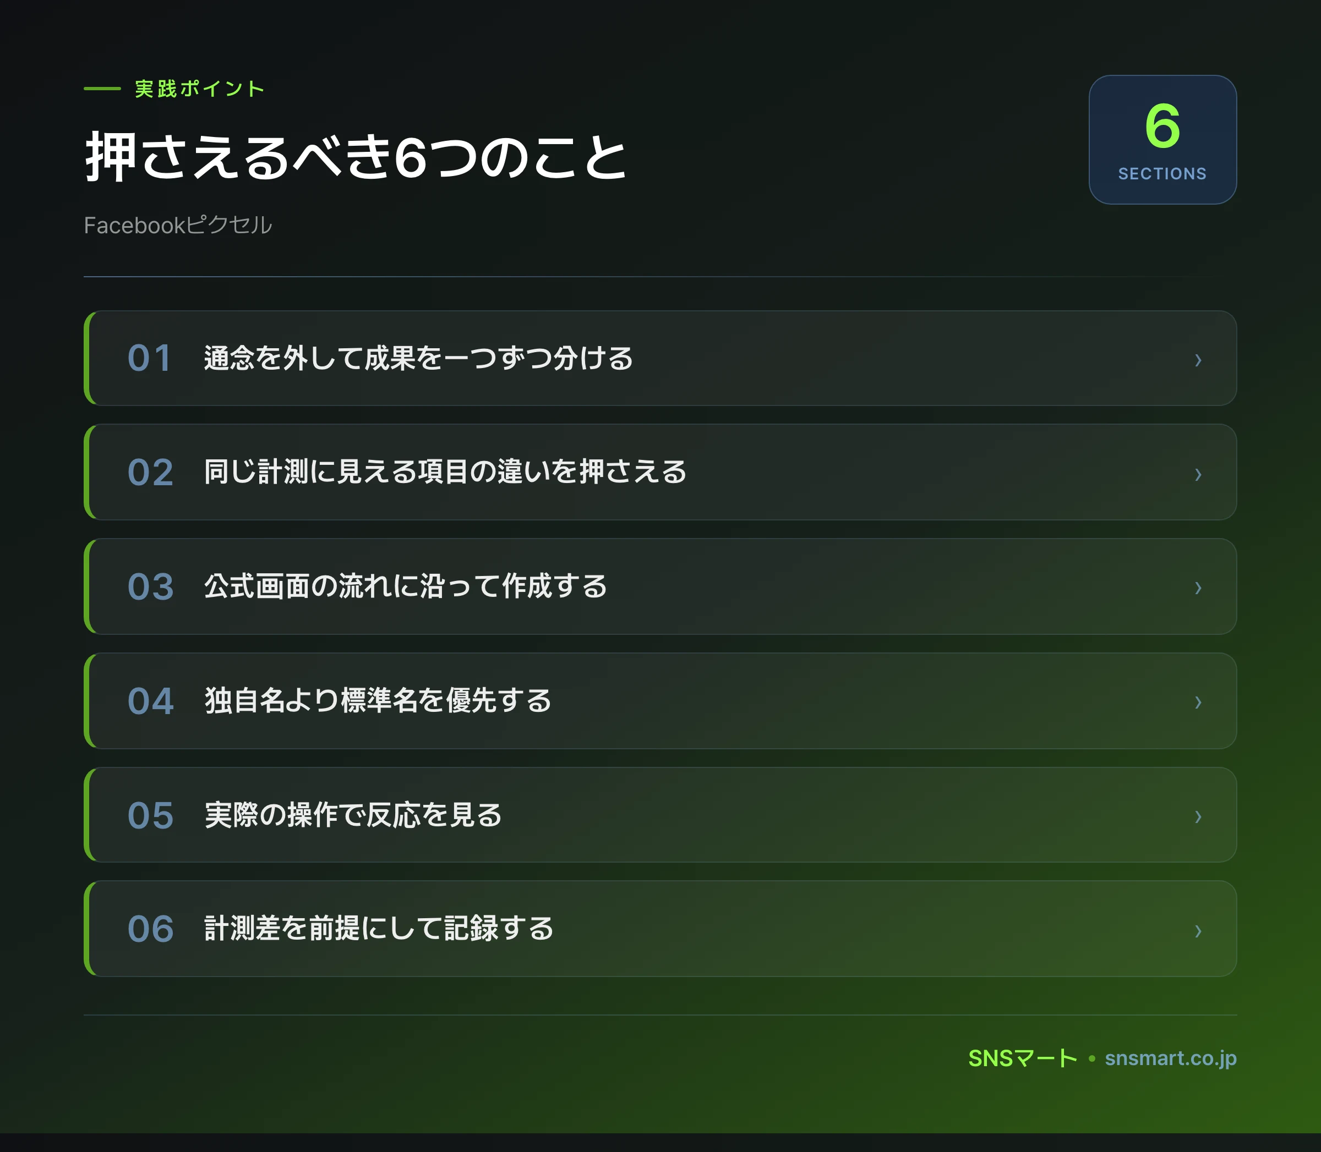Click the number 04 label

click(x=150, y=701)
